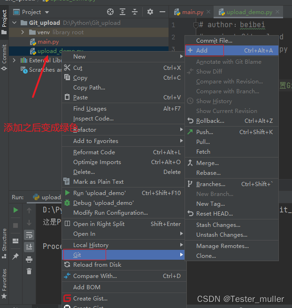
Task: Choose Branches... in Git submenu
Action: [x=231, y=184]
